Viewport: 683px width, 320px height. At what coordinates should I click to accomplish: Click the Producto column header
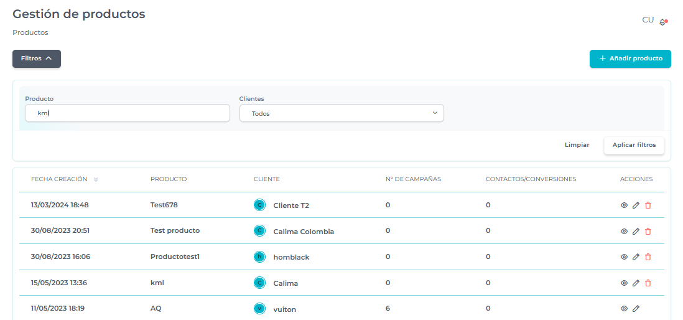pyautogui.click(x=169, y=179)
